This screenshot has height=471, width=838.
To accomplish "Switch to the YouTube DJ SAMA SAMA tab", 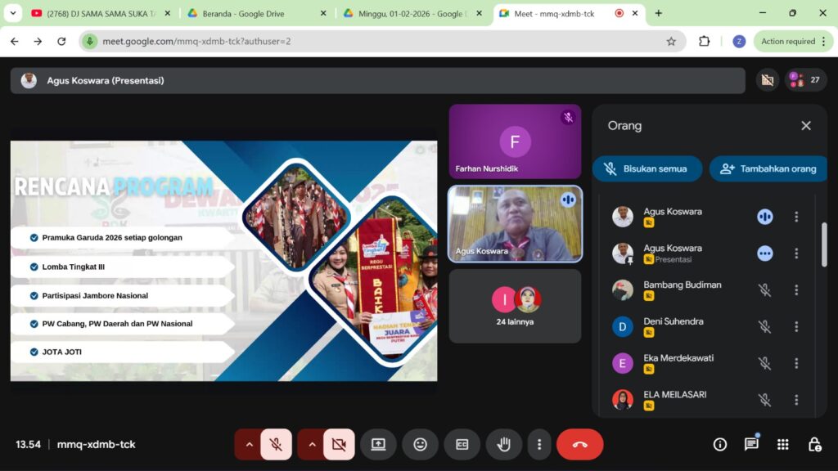I will [x=94, y=13].
